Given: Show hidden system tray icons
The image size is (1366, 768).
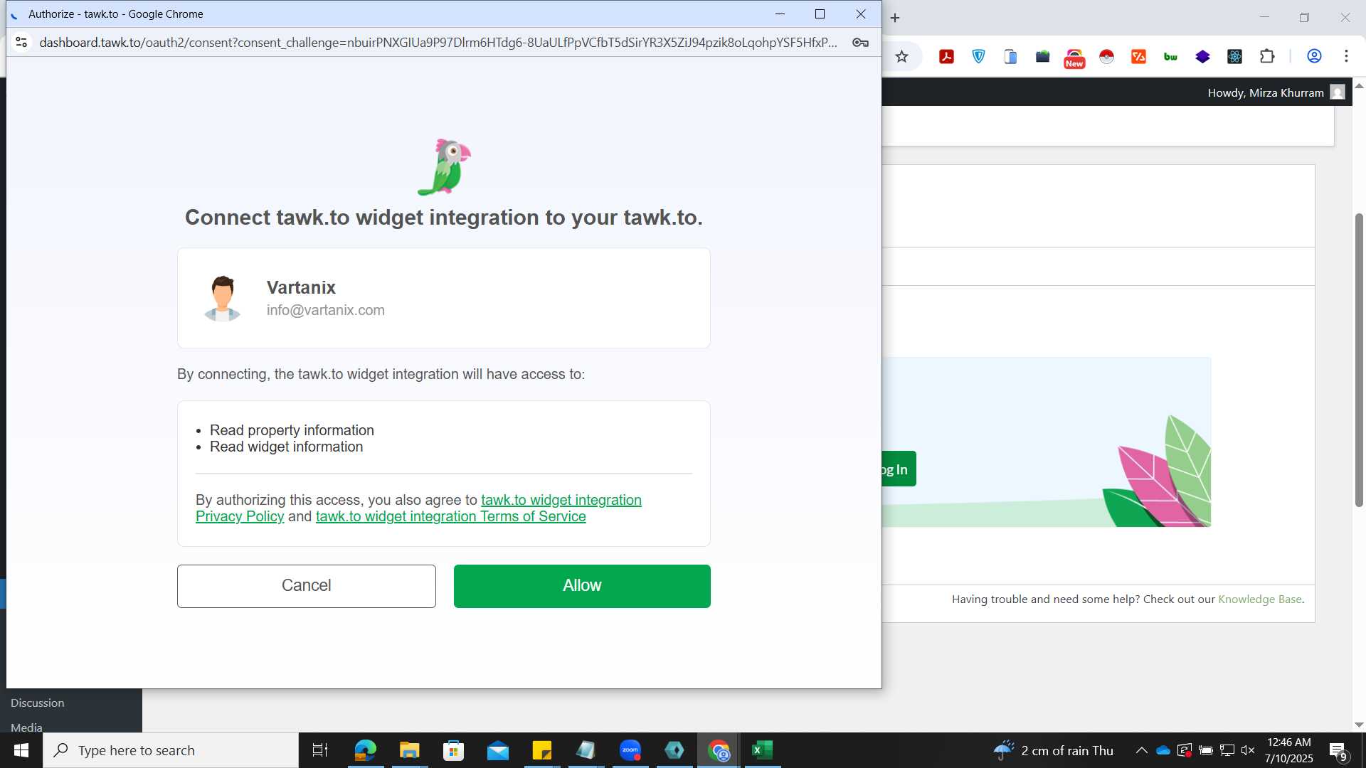Looking at the screenshot, I should (x=1141, y=750).
